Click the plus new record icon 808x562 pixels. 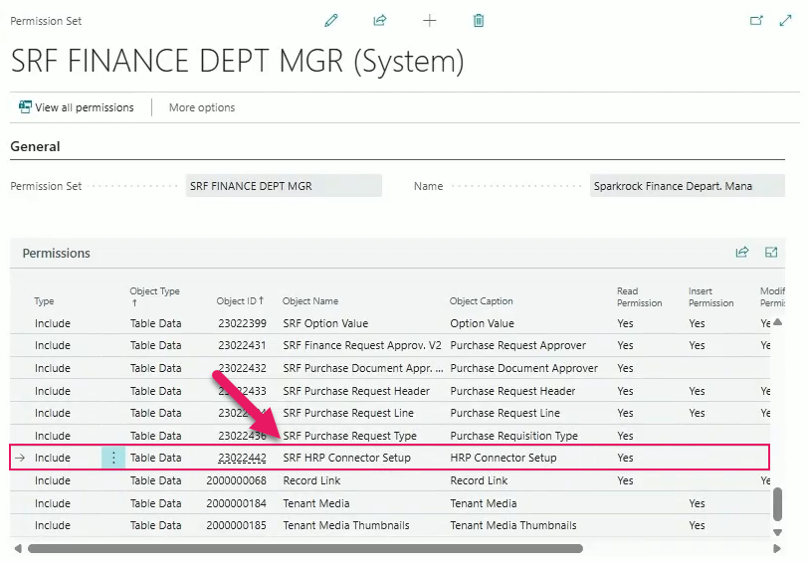pyautogui.click(x=429, y=21)
